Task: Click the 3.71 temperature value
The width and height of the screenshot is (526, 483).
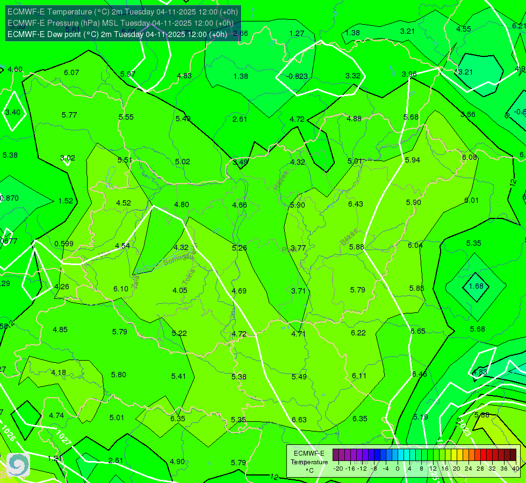Action: click(x=298, y=290)
